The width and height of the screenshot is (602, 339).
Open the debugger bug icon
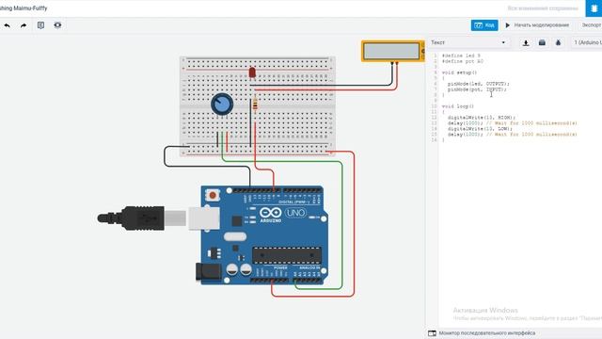tap(558, 42)
